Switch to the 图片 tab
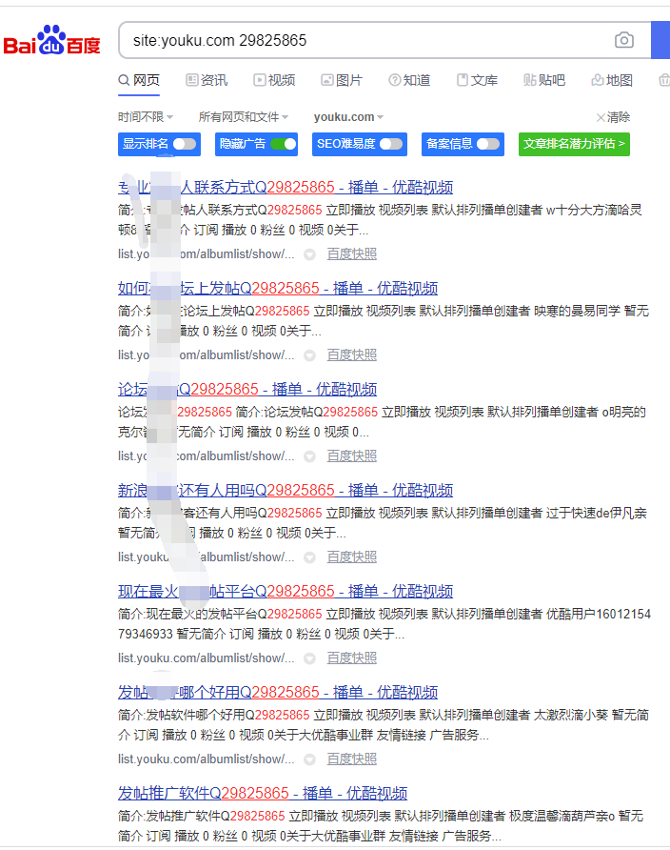Screen dimensions: 670x850 click(342, 80)
